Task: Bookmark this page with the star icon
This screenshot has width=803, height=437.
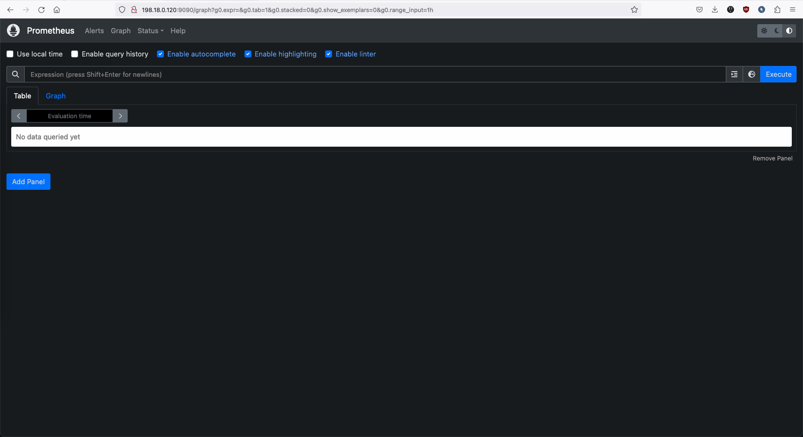Action: point(634,9)
